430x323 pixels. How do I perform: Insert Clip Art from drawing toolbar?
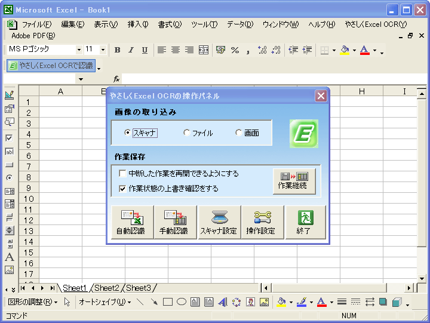tap(250, 302)
